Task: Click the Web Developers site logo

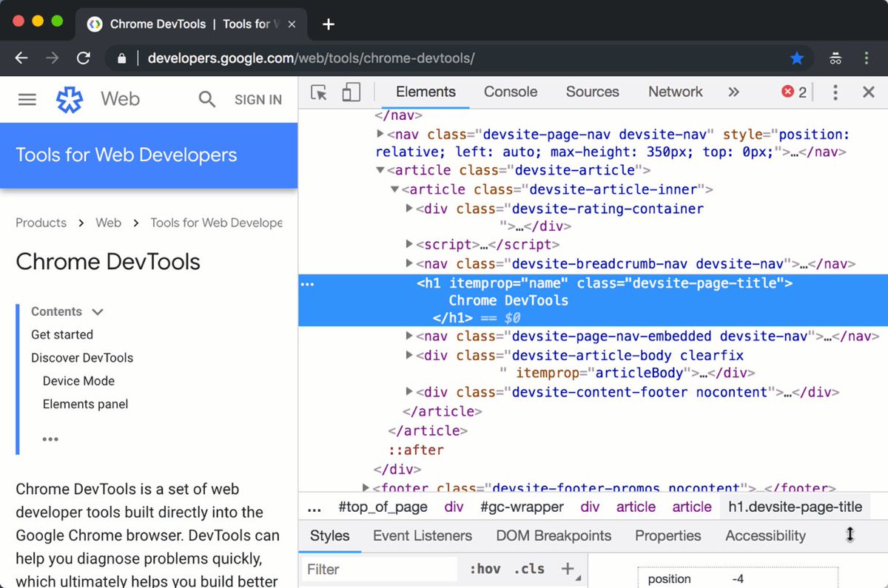Action: [x=69, y=99]
